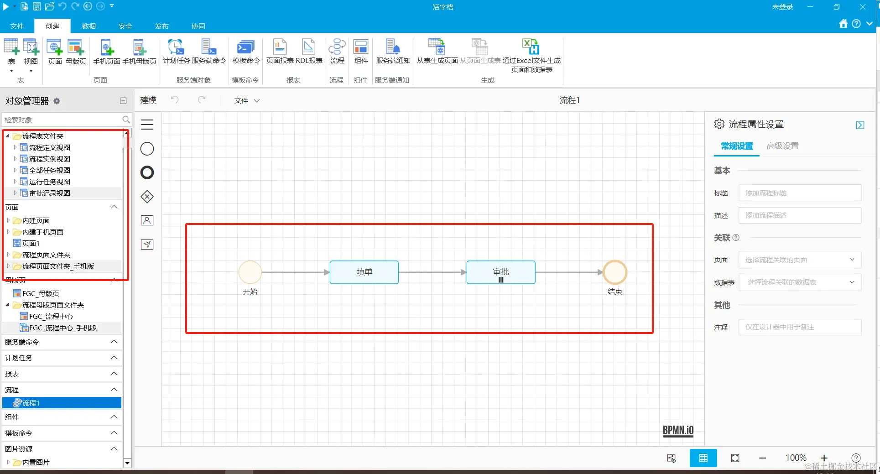Open the 高级设置 tab
Image resolution: width=880 pixels, height=474 pixels.
(782, 146)
